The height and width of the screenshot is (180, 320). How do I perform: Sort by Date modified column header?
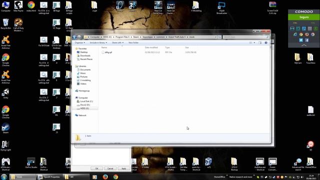(151, 47)
